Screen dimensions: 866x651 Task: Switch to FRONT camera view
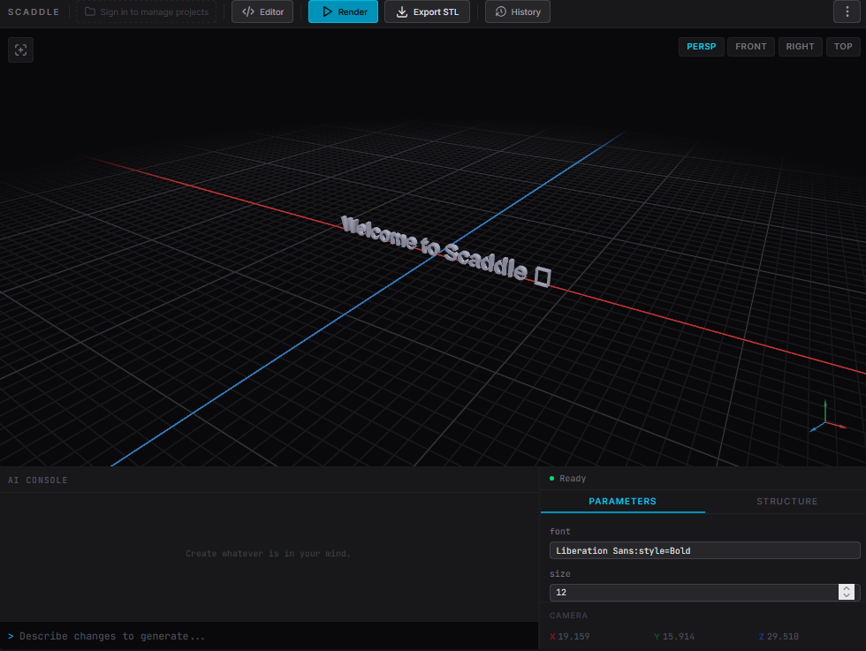(750, 47)
